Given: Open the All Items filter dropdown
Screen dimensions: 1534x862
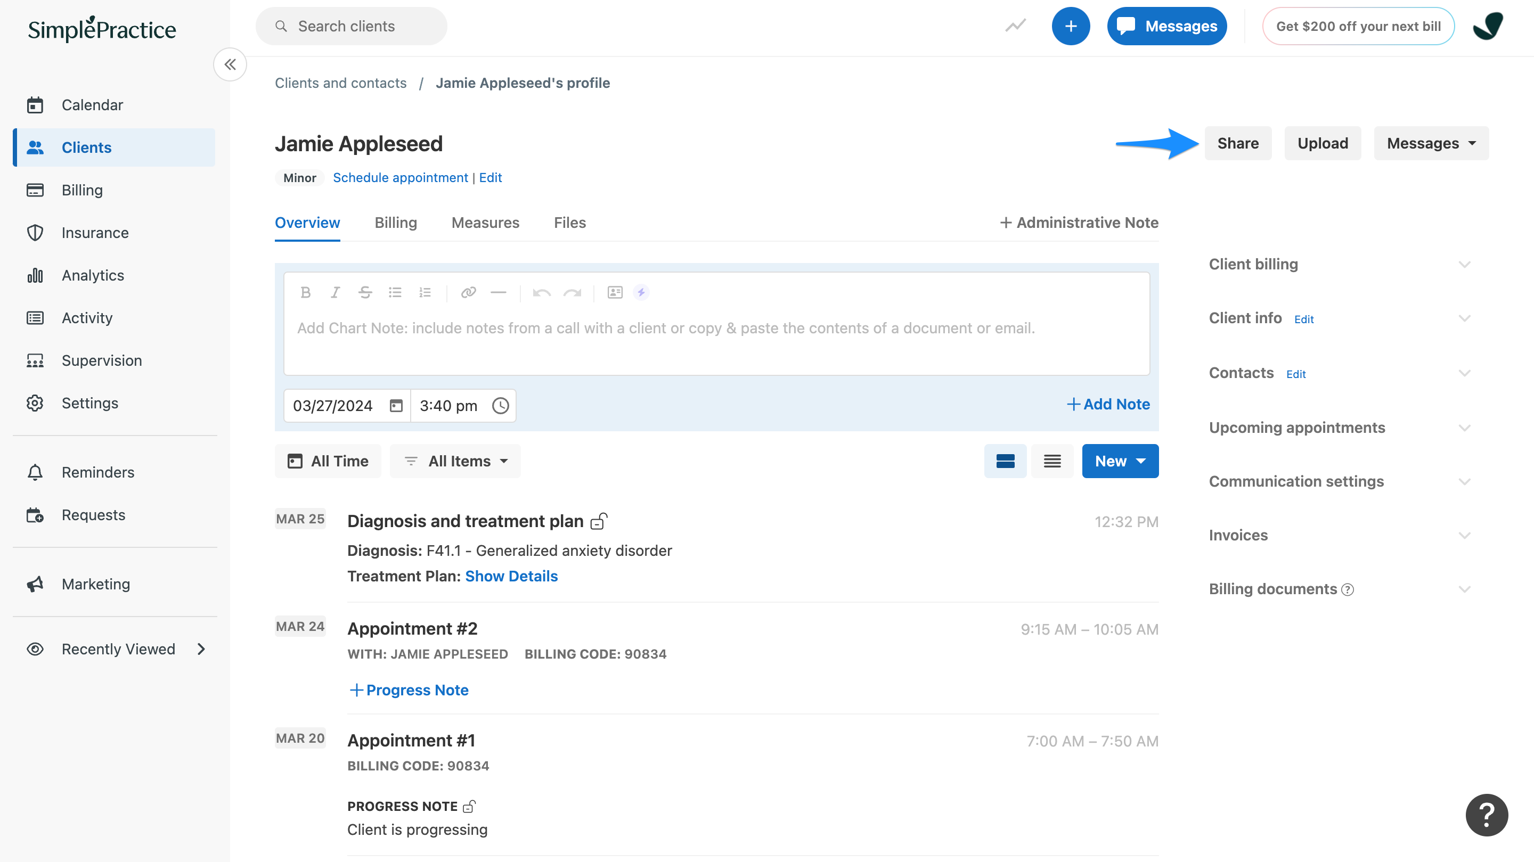Looking at the screenshot, I should (455, 462).
